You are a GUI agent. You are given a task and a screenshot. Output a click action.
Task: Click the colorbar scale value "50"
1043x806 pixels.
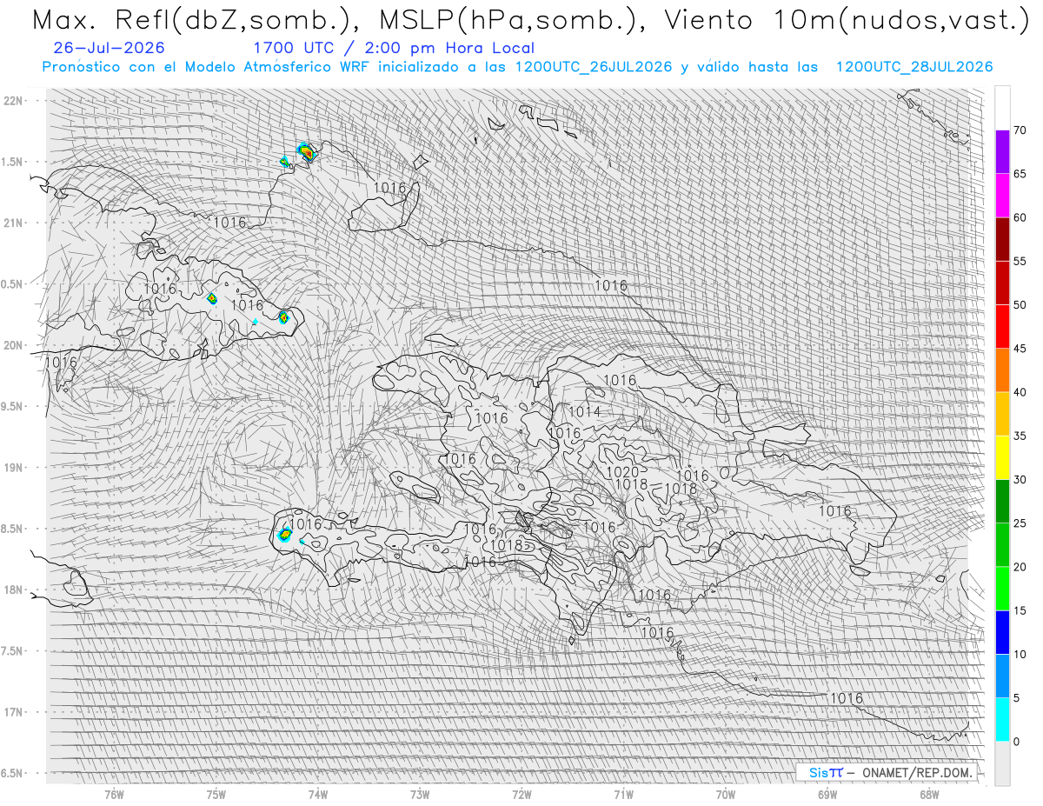click(1020, 305)
